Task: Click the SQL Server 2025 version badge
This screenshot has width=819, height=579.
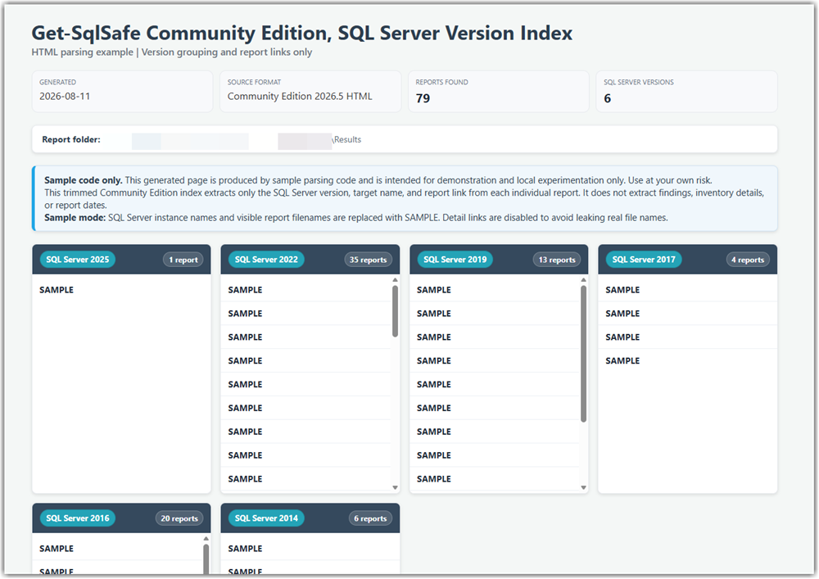Action: click(77, 260)
